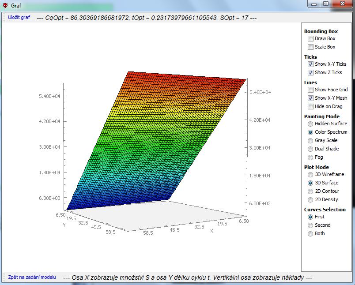Select Color Spectrum painting mode
This screenshot has width=355, height=285.
point(310,132)
